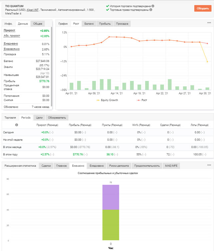Click 38.10 pips value in this year row
The image size is (214, 251).
(110, 155)
